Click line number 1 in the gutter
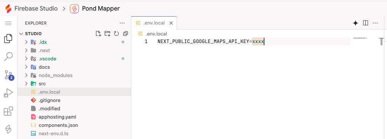Screen dimensions: 387x139 point(146,42)
